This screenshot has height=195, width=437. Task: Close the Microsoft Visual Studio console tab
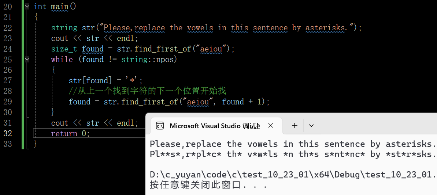click(x=271, y=126)
